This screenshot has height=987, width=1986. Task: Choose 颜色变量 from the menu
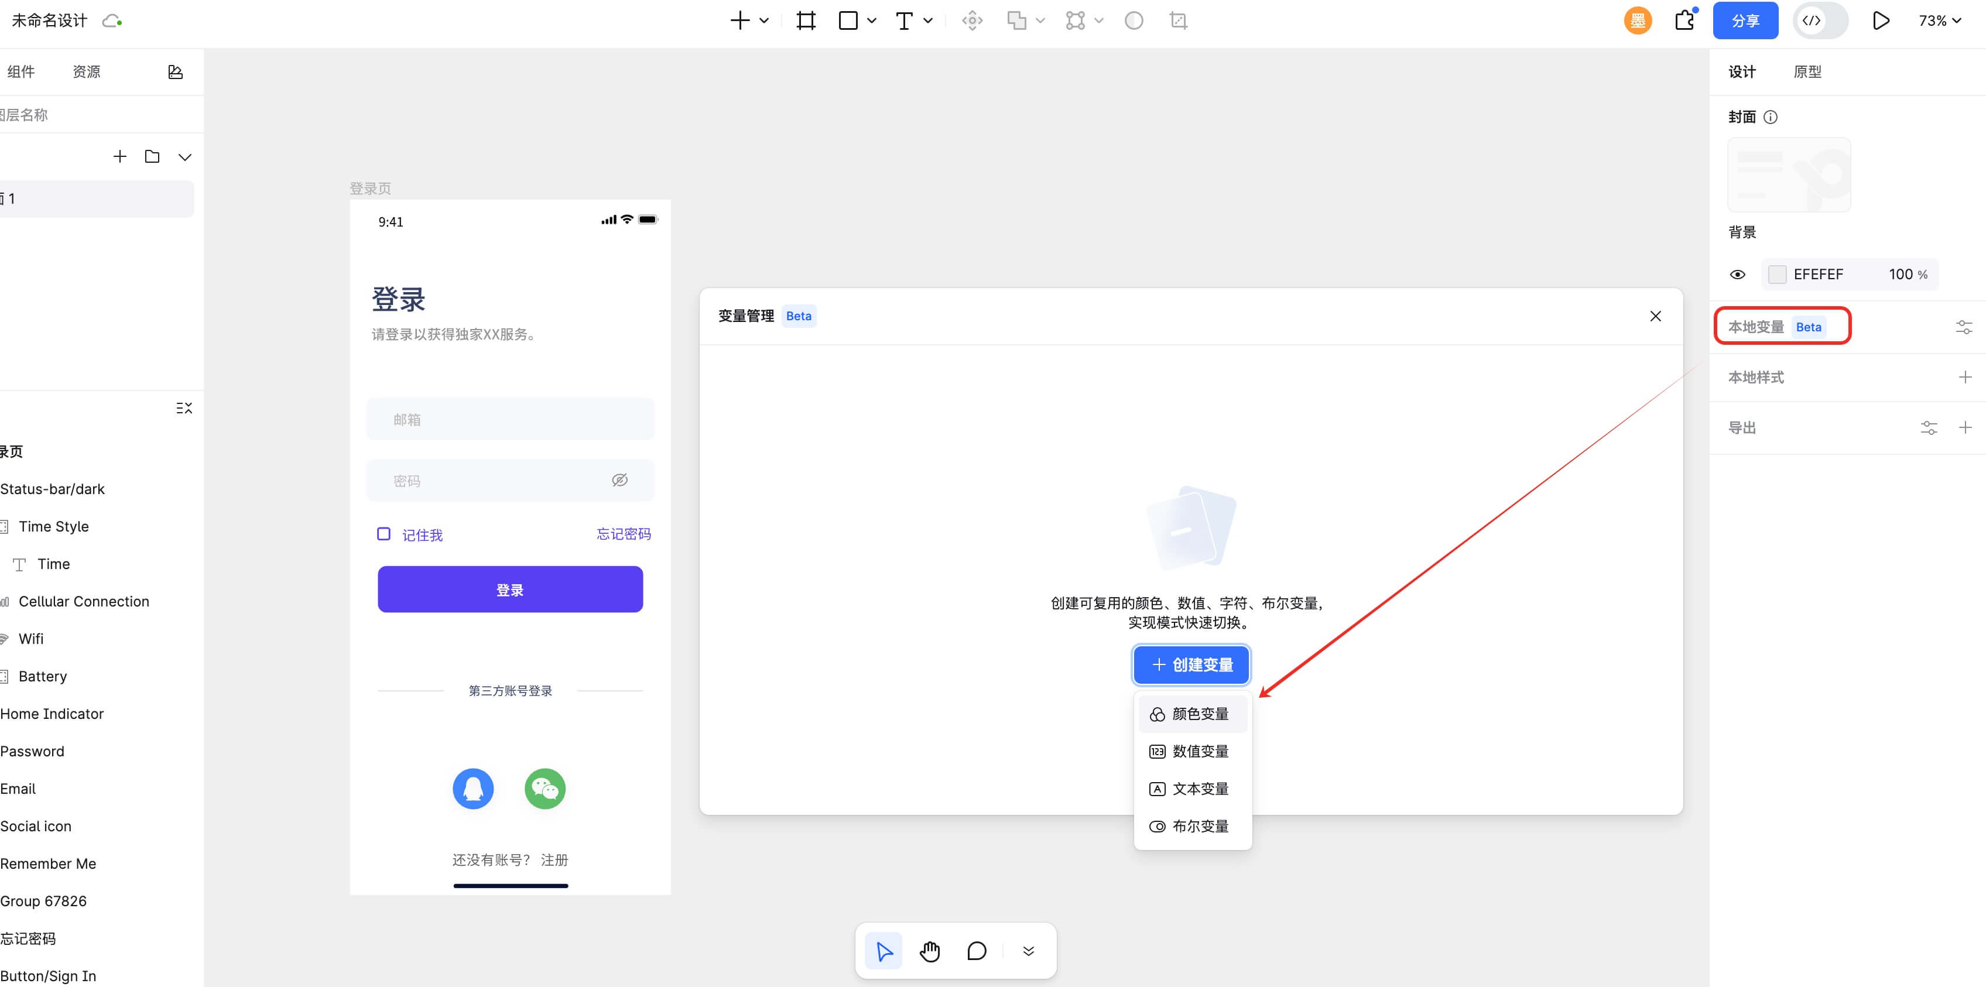(x=1192, y=714)
